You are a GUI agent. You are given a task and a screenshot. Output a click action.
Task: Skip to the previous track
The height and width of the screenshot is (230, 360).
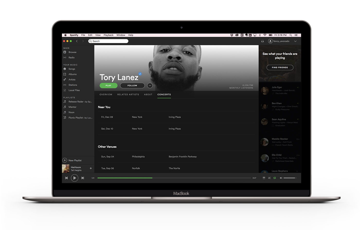point(66,178)
